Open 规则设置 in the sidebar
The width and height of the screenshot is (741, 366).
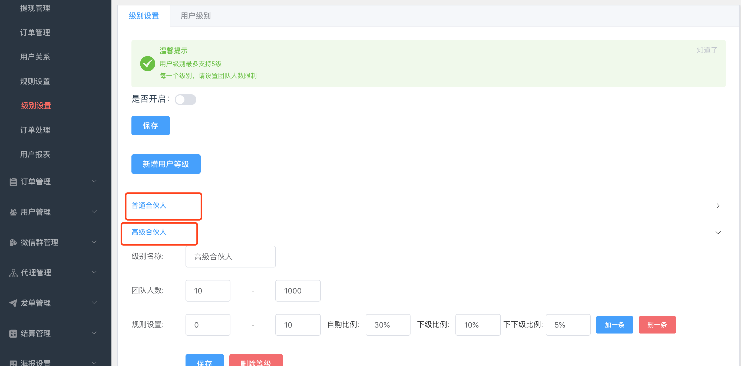point(35,81)
